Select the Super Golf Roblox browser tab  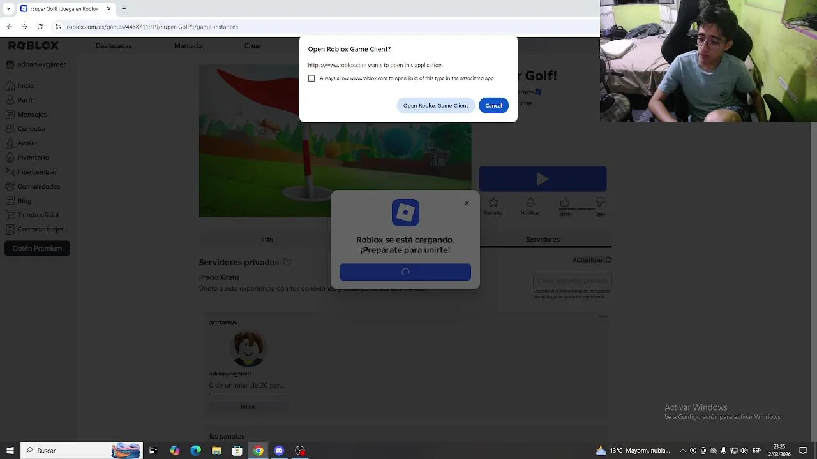tap(66, 9)
